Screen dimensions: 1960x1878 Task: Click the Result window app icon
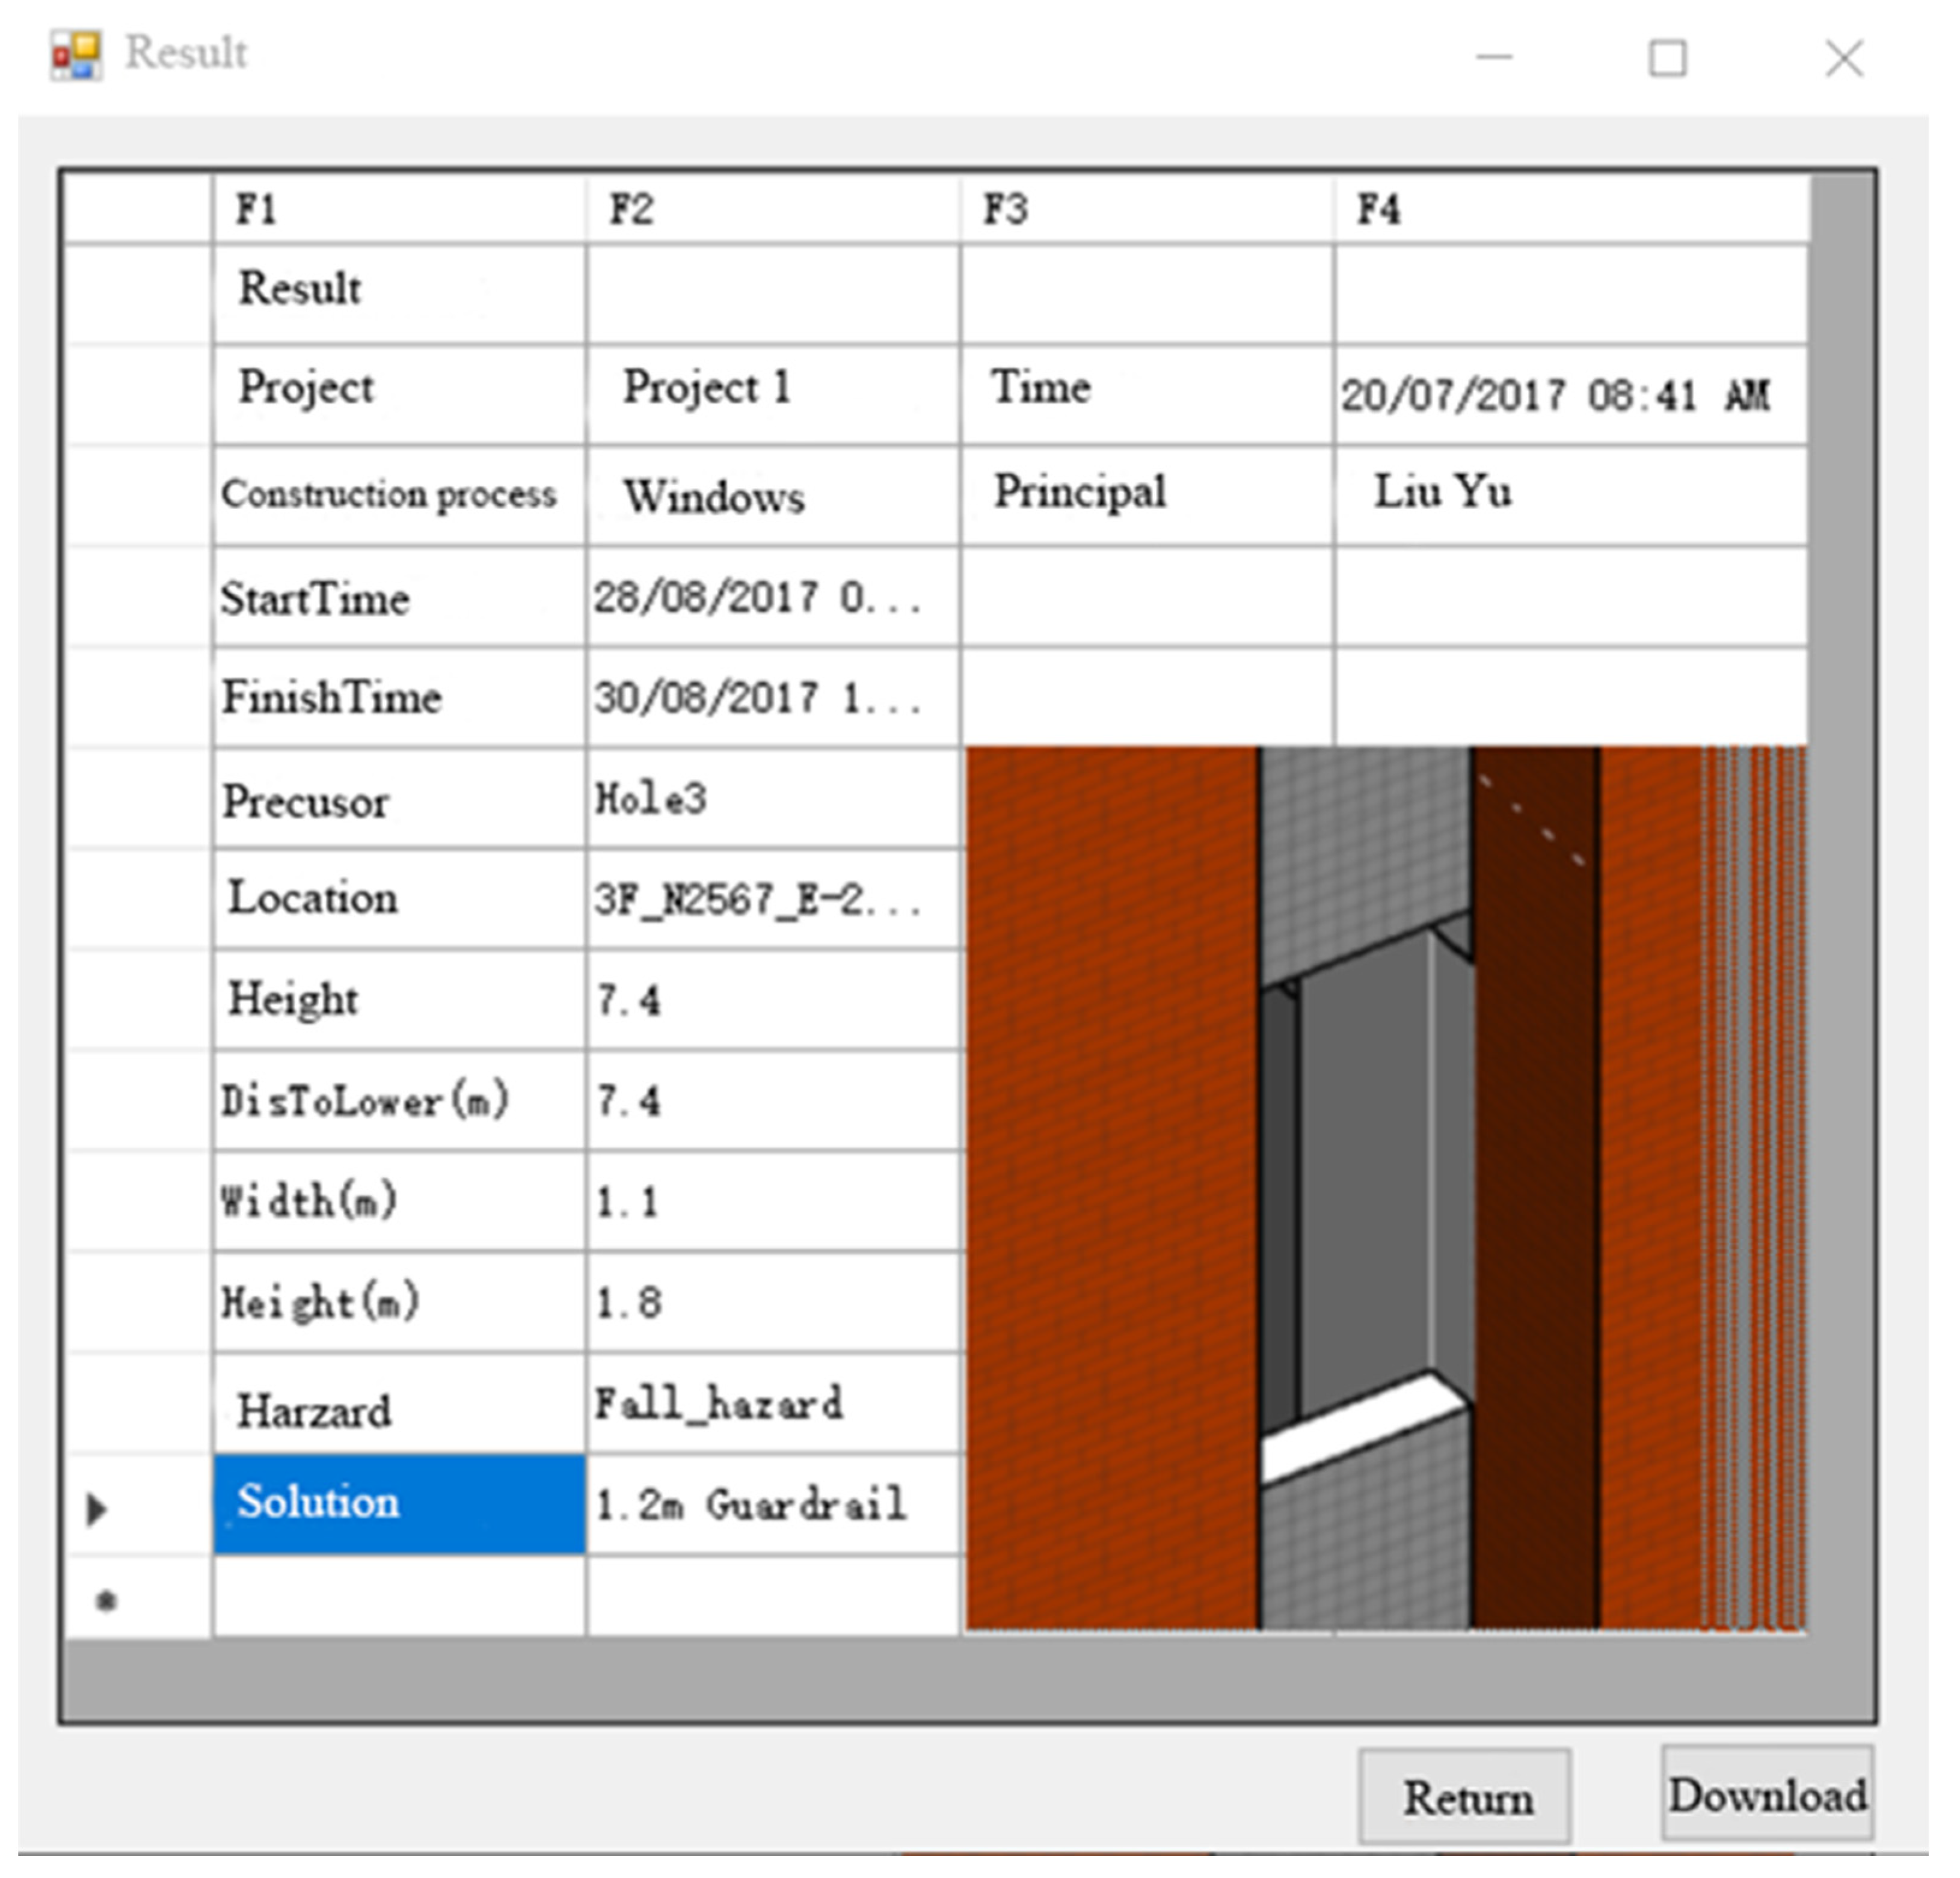77,54
